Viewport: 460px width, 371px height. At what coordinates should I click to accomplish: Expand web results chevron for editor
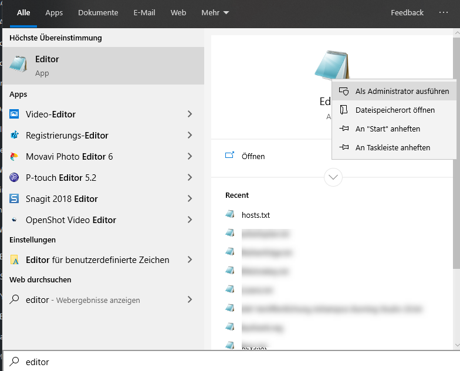pyautogui.click(x=190, y=299)
